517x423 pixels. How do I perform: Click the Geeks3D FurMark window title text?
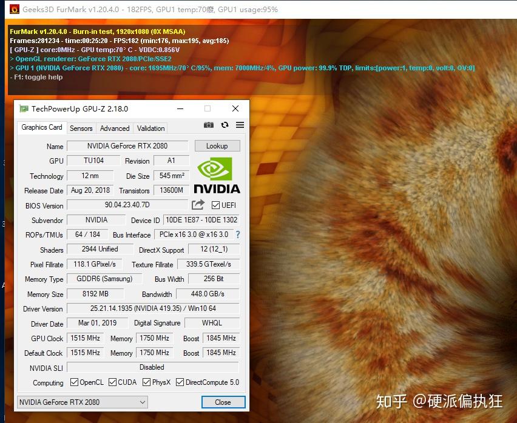(150, 10)
